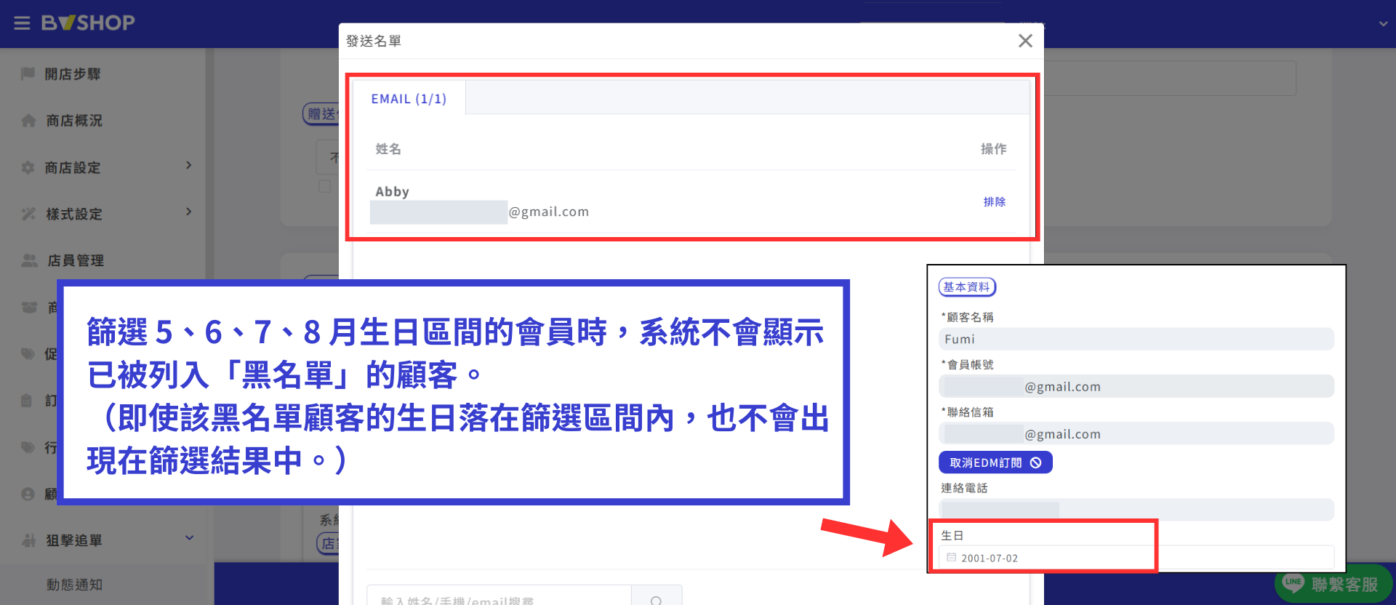Click the 基本資料 tag
Screen dimensions: 1396x605
(967, 287)
